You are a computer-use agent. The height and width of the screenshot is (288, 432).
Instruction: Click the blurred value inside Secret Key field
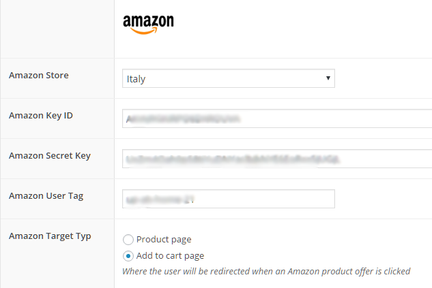(x=232, y=159)
